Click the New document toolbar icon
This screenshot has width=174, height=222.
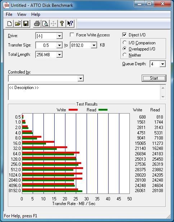(x=9, y=23)
